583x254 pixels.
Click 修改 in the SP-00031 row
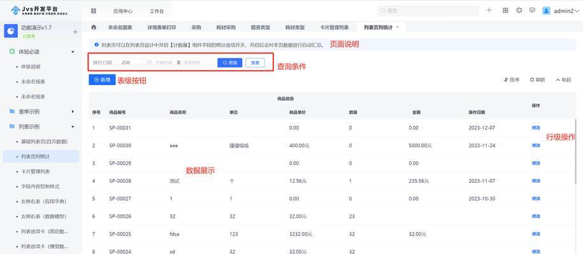[536, 128]
